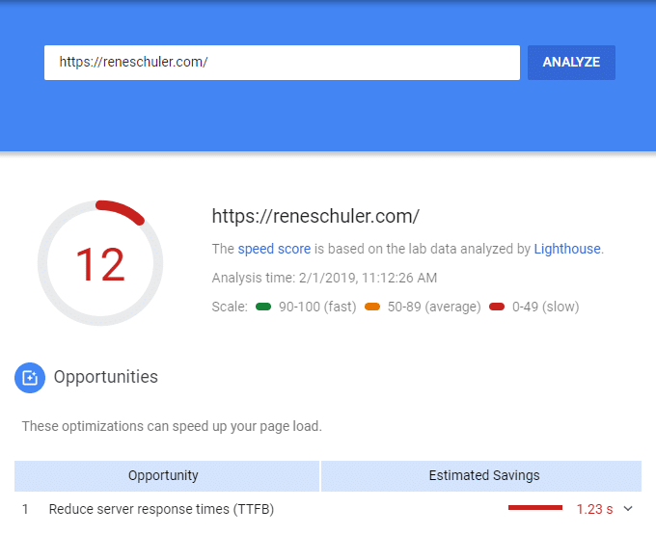Open the speed score link
The width and height of the screenshot is (656, 535).
(274, 249)
